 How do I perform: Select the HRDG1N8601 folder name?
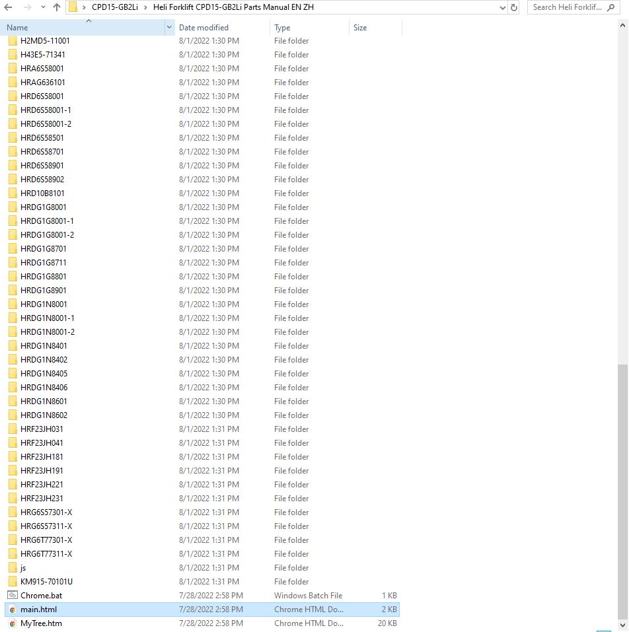point(44,402)
